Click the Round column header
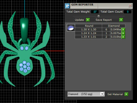Viewport: 137px width, 103px height. (88, 26)
